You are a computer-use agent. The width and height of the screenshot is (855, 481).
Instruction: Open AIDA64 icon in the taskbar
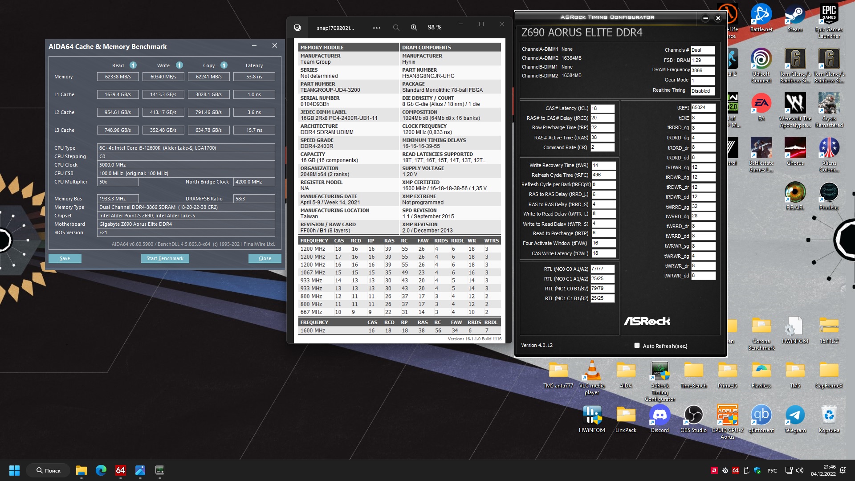(120, 470)
